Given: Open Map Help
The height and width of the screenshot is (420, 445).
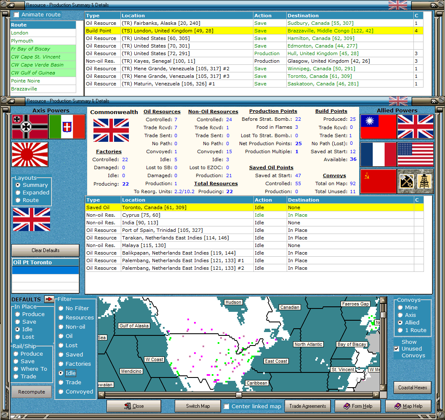Looking at the screenshot, I should click(x=408, y=406).
